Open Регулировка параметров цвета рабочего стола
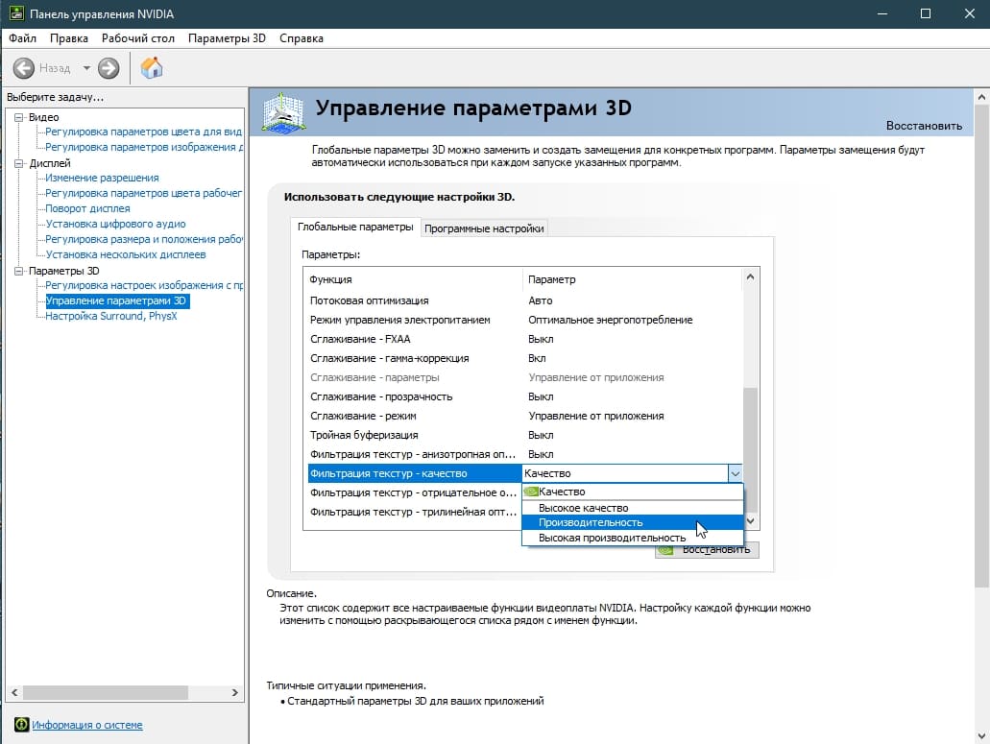Screen dimensions: 990x744 click(x=143, y=193)
